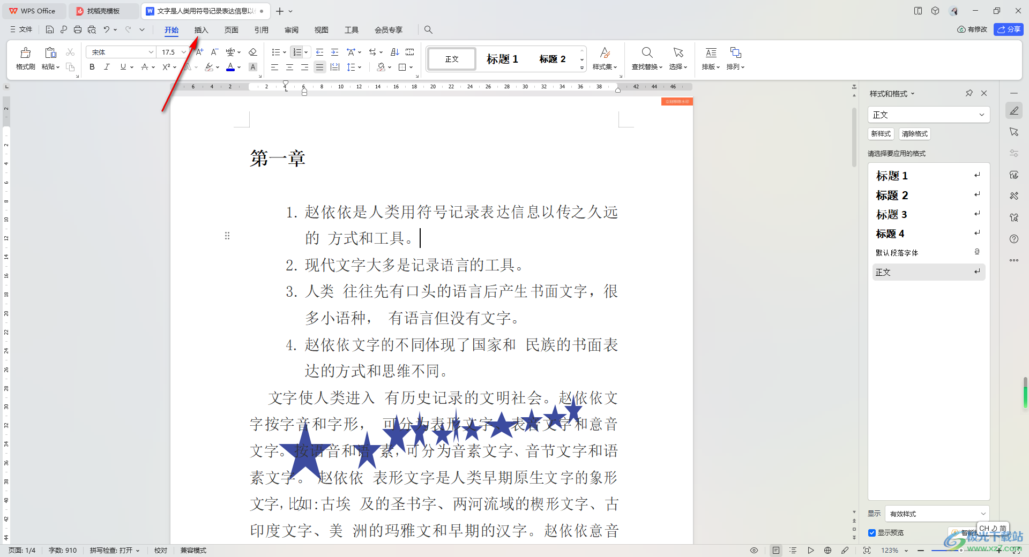Image resolution: width=1029 pixels, height=557 pixels.
Task: Click the 分享 share button
Action: (1009, 29)
